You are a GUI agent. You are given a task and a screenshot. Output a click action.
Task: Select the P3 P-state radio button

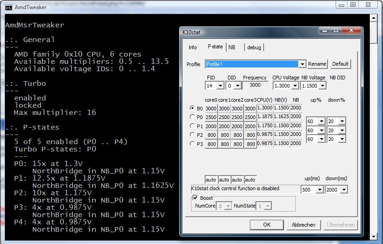[192, 144]
